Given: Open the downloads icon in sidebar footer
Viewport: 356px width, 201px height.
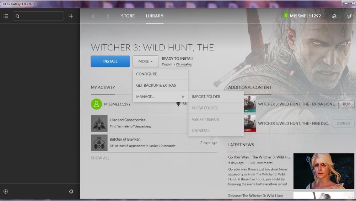Looking at the screenshot, I should pyautogui.click(x=6, y=191).
